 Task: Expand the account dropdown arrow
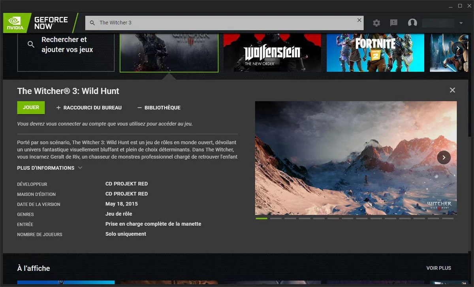[x=461, y=23]
